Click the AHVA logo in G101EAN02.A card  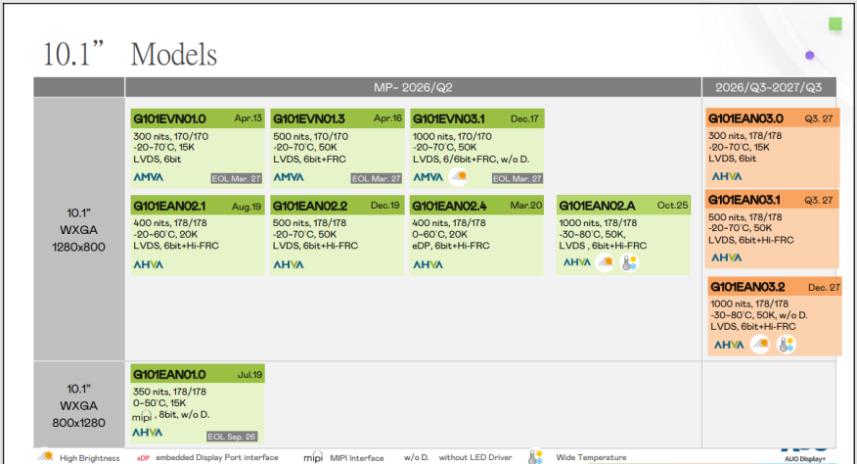(577, 262)
